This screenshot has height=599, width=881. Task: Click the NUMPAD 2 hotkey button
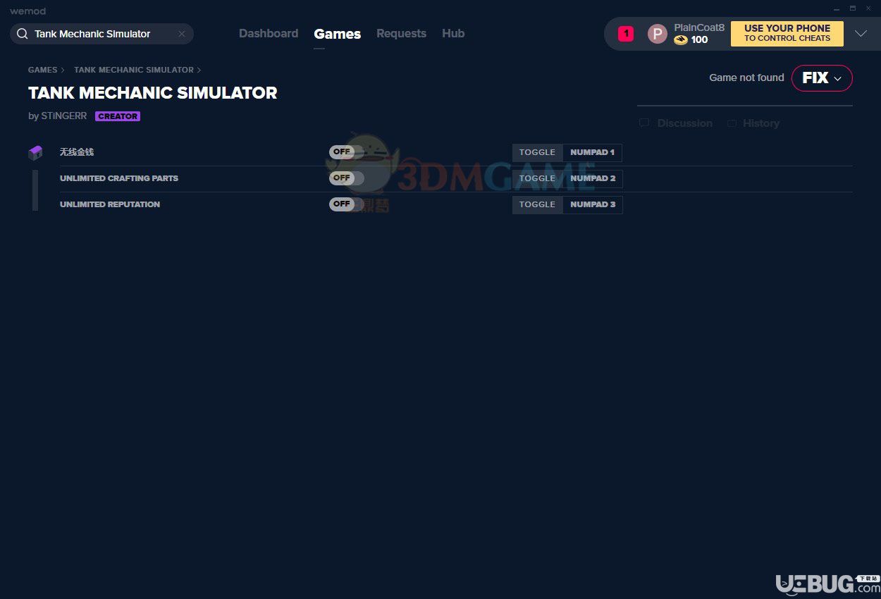click(593, 178)
